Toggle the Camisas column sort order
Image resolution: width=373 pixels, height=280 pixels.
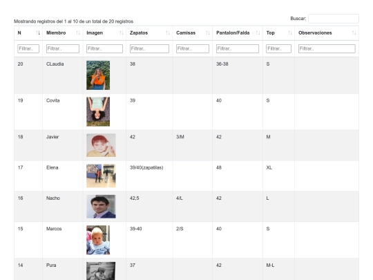coord(208,33)
